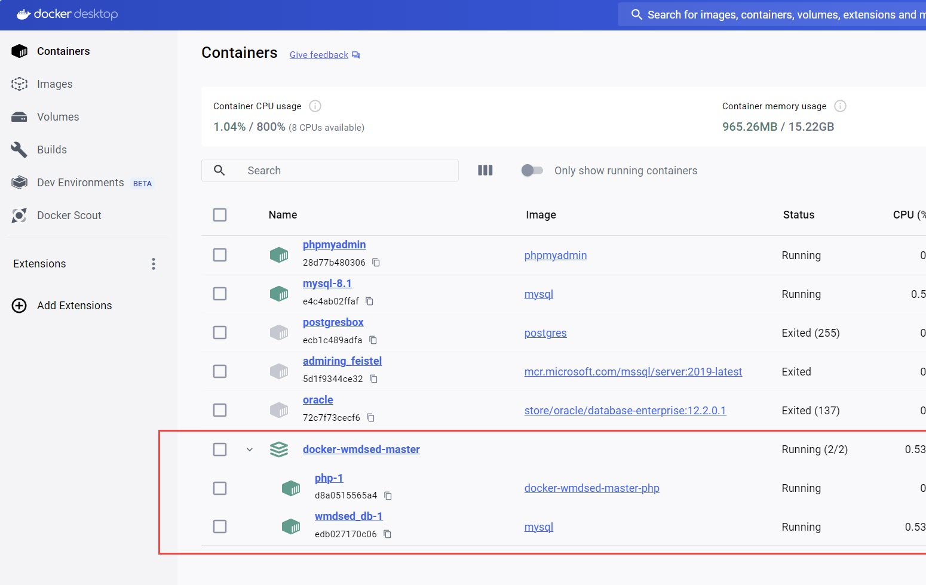This screenshot has width=926, height=585.
Task: Open the Images section in sidebar
Action: click(55, 84)
